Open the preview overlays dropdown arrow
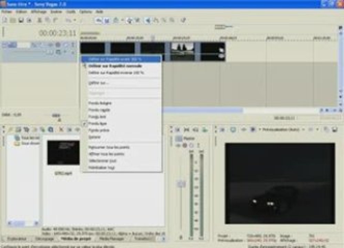The width and height of the screenshot is (344, 248). [x=317, y=130]
